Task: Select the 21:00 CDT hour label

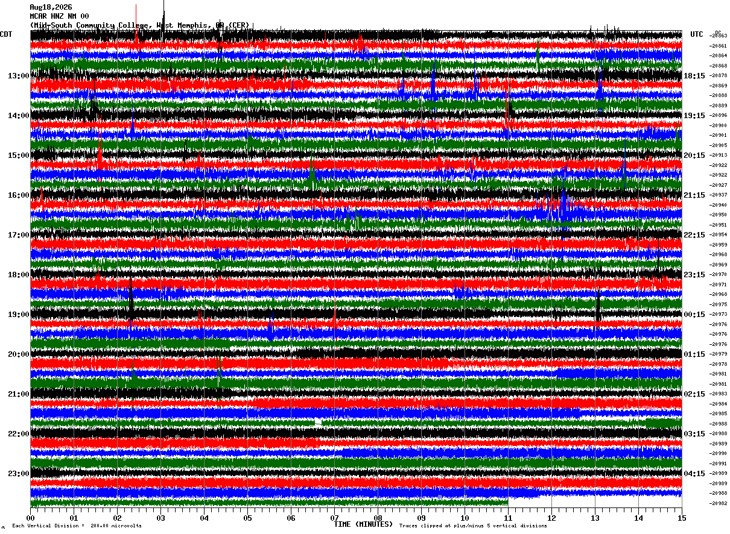Action: pos(19,394)
